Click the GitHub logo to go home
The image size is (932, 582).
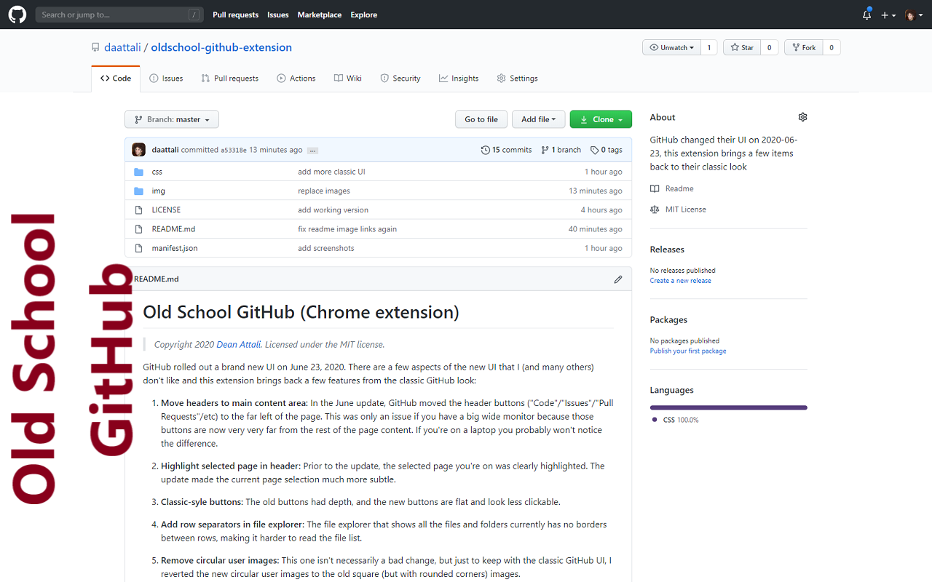pyautogui.click(x=17, y=15)
